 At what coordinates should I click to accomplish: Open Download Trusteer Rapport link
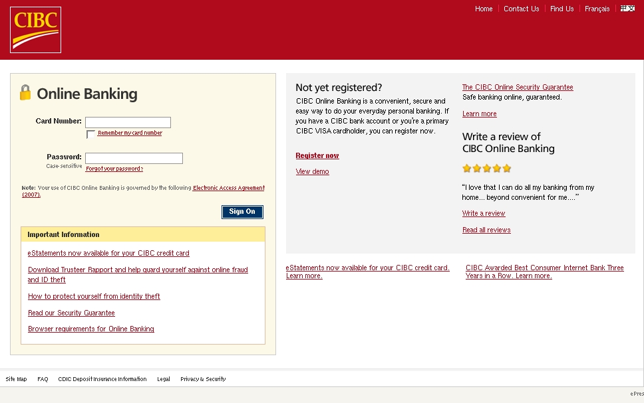point(138,275)
